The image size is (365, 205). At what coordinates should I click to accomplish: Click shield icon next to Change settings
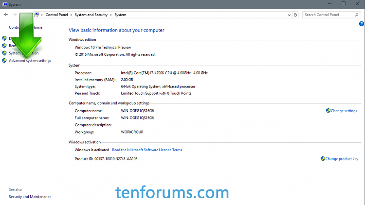328,111
